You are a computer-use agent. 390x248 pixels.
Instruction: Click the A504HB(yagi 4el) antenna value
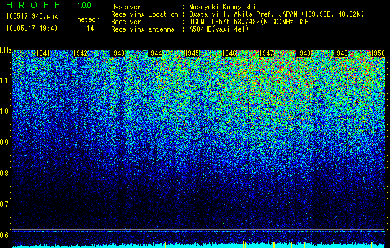click(x=219, y=29)
